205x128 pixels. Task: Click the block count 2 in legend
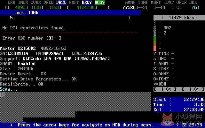165,33
